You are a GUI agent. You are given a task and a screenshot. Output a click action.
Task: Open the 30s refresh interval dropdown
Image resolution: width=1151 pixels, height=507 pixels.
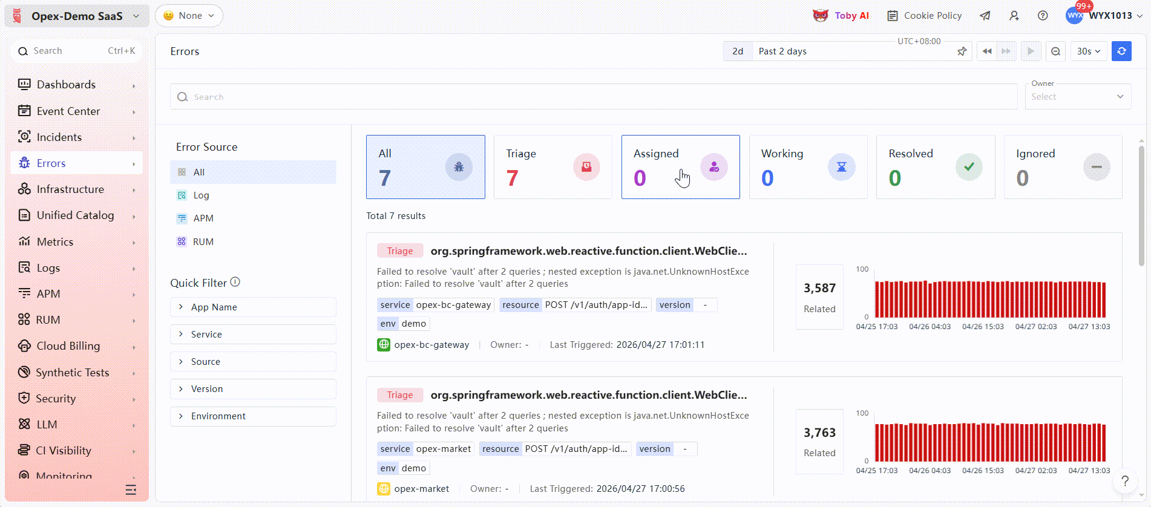1088,51
